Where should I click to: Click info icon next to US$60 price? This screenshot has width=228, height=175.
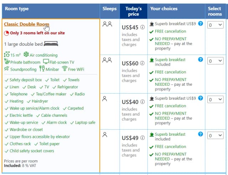click(x=142, y=63)
